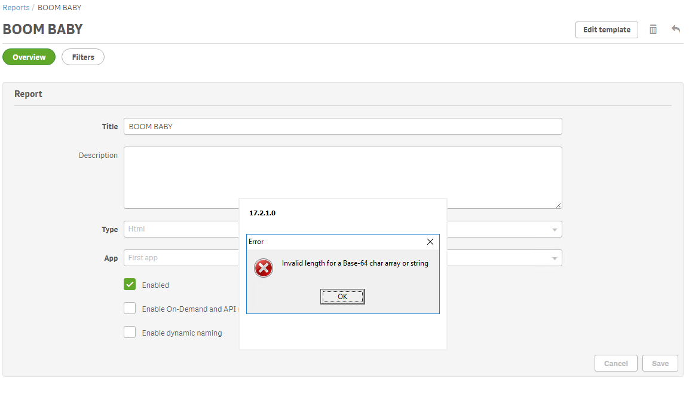Screen dimensions: 689x408
Task: Enable On-Demand and API option
Action: pyautogui.click(x=130, y=308)
